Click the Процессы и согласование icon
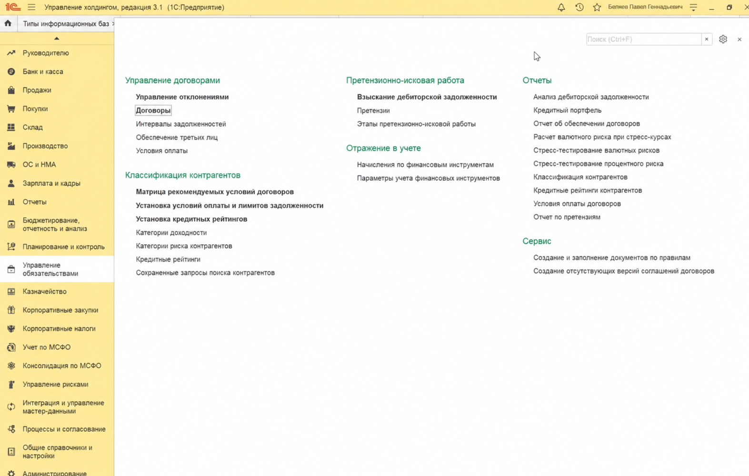This screenshot has width=749, height=476. (11, 429)
